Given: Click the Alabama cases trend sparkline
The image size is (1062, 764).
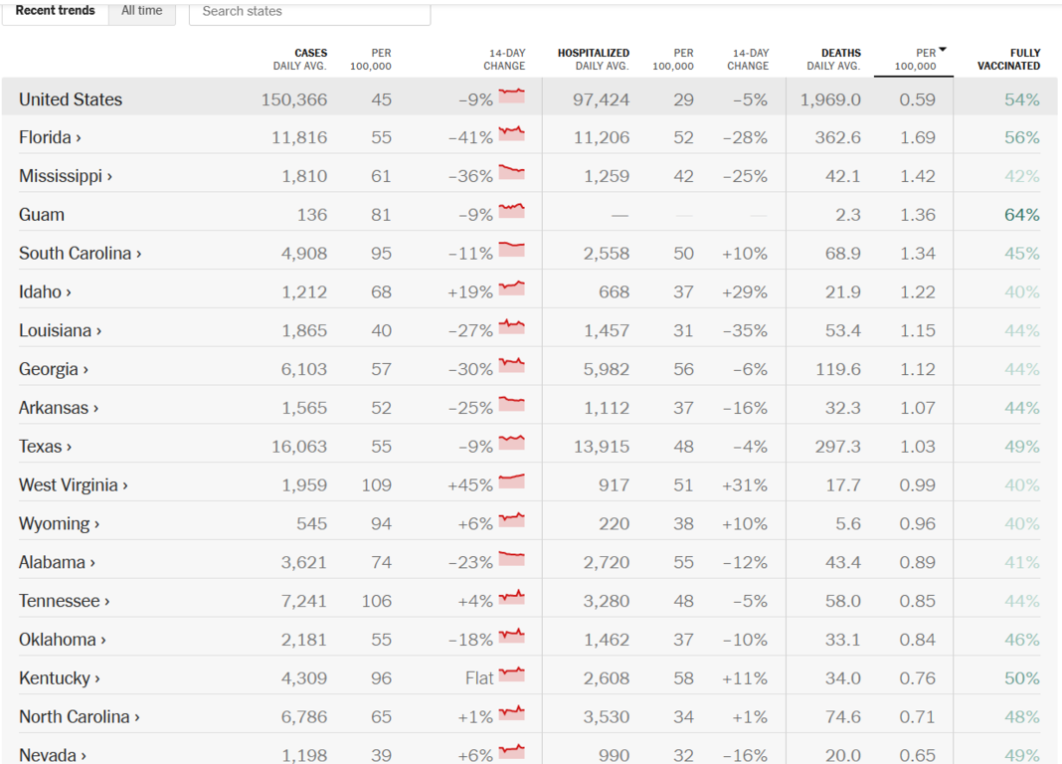Looking at the screenshot, I should (511, 559).
